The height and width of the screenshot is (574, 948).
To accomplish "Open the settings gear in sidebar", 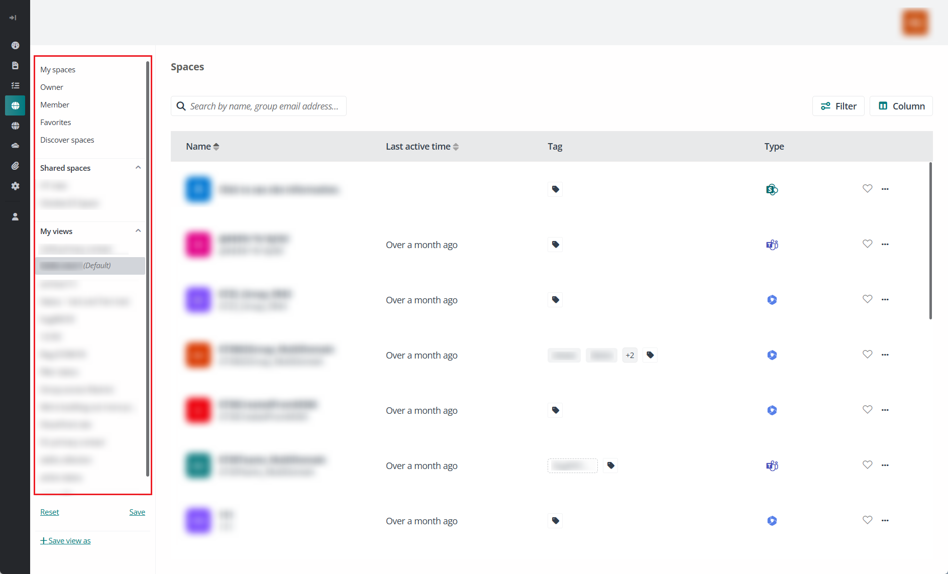I will click(15, 186).
